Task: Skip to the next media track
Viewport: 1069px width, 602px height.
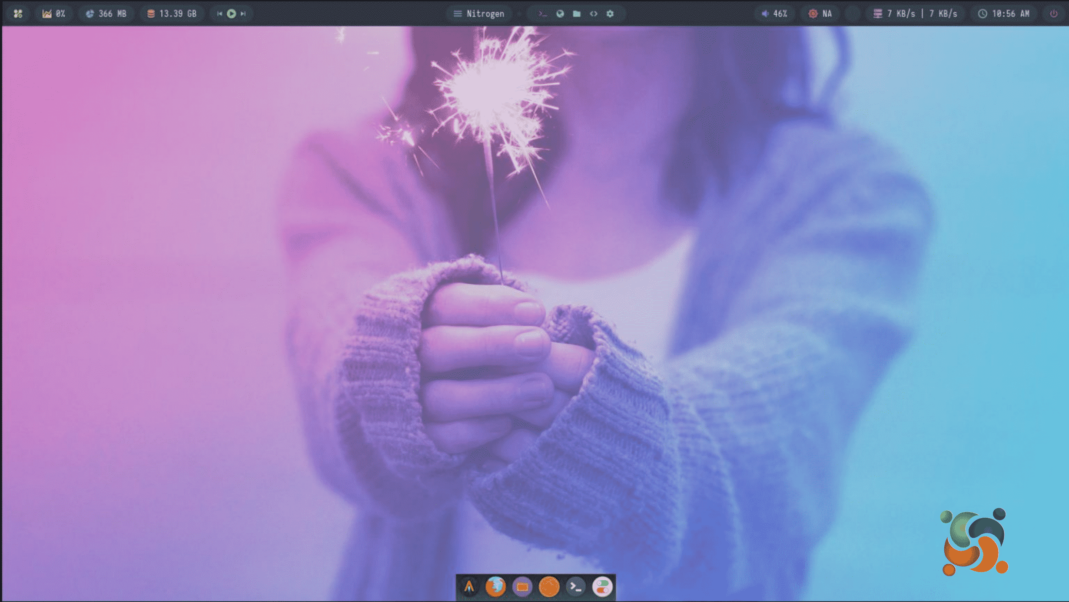Action: point(243,14)
